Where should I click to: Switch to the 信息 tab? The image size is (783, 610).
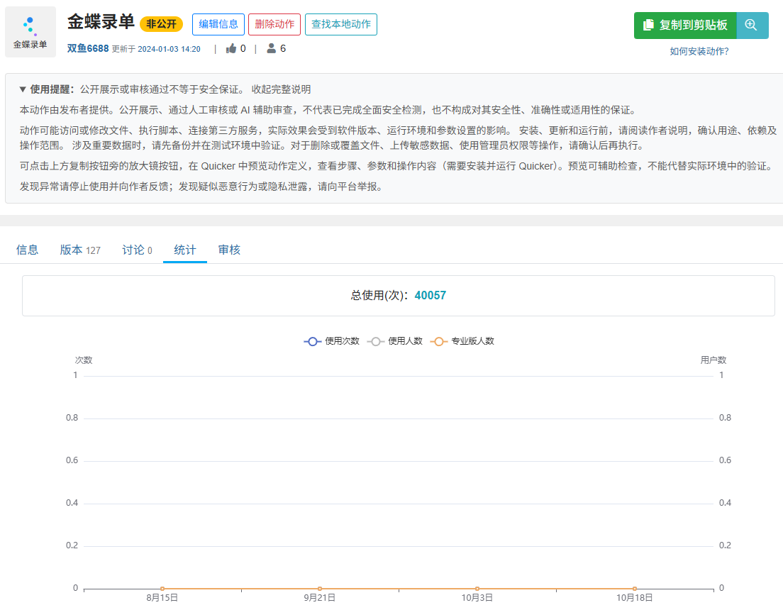point(27,250)
